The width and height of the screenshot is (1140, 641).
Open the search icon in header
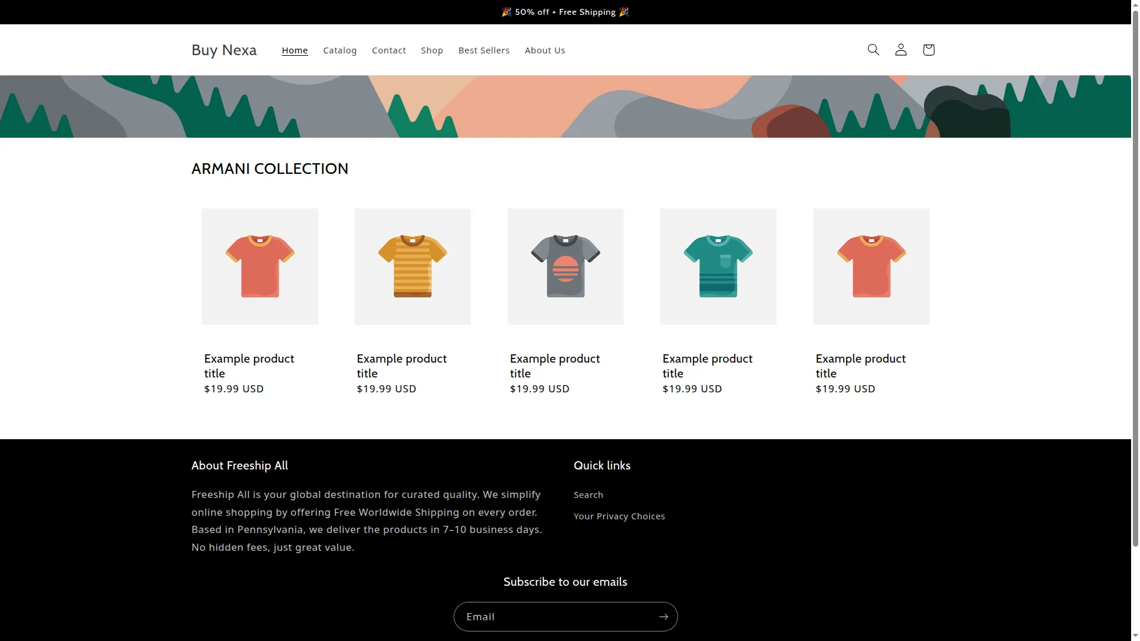click(x=873, y=50)
